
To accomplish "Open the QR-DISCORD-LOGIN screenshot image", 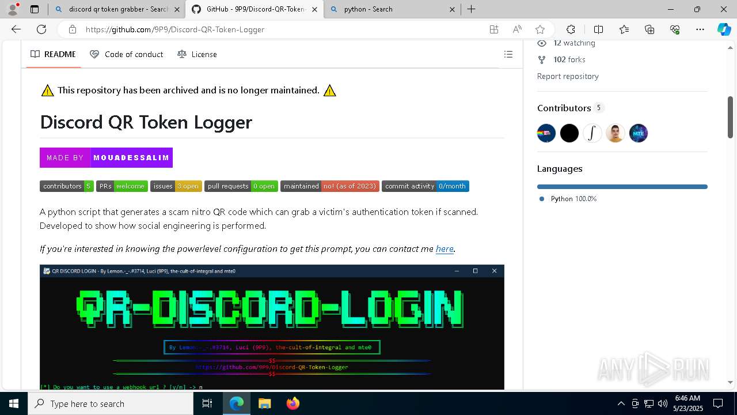I will click(x=272, y=327).
